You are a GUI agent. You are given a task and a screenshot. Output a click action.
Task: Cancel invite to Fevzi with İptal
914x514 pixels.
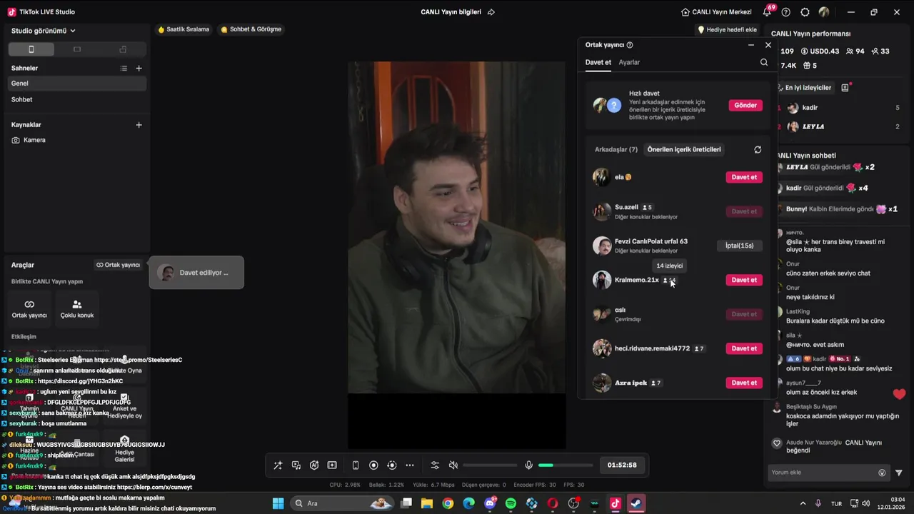739,246
